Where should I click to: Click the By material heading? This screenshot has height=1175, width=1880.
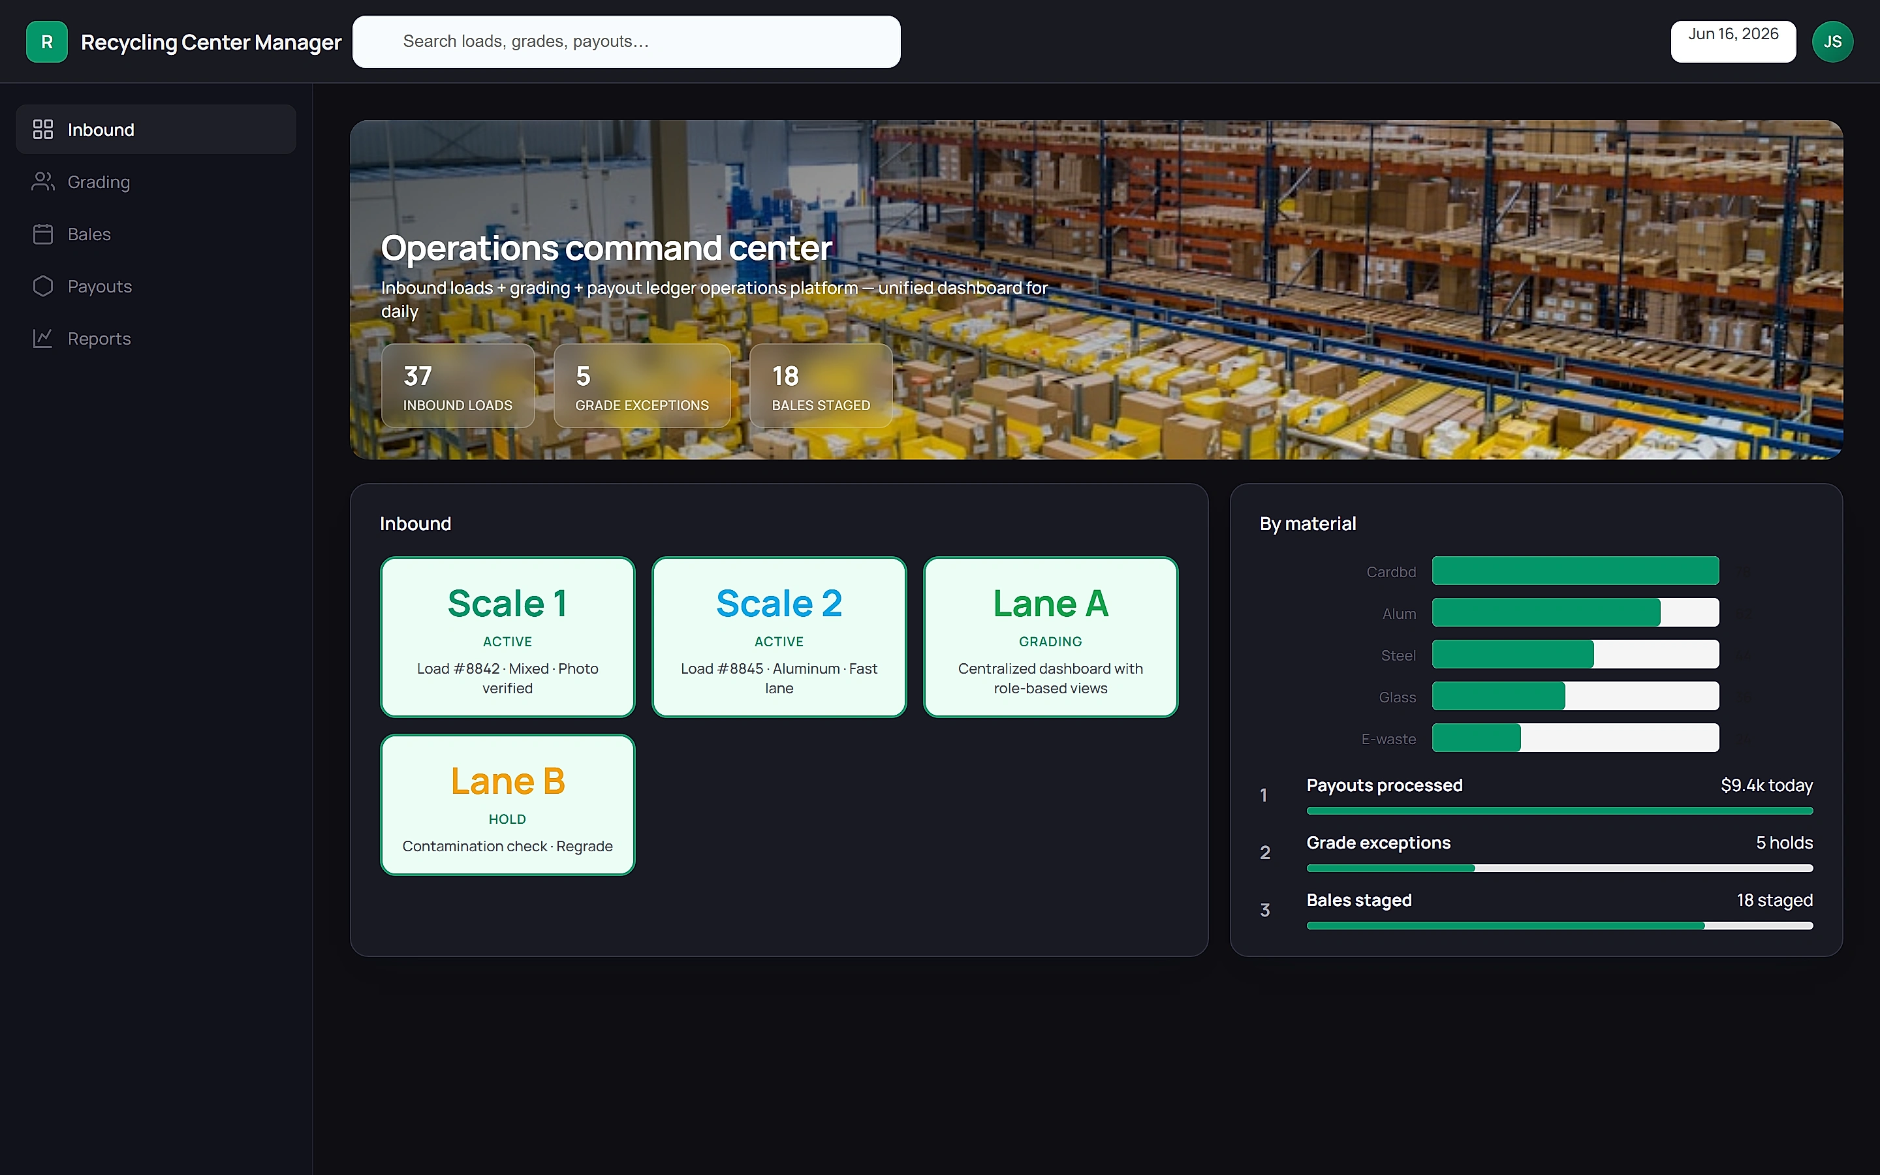point(1308,524)
